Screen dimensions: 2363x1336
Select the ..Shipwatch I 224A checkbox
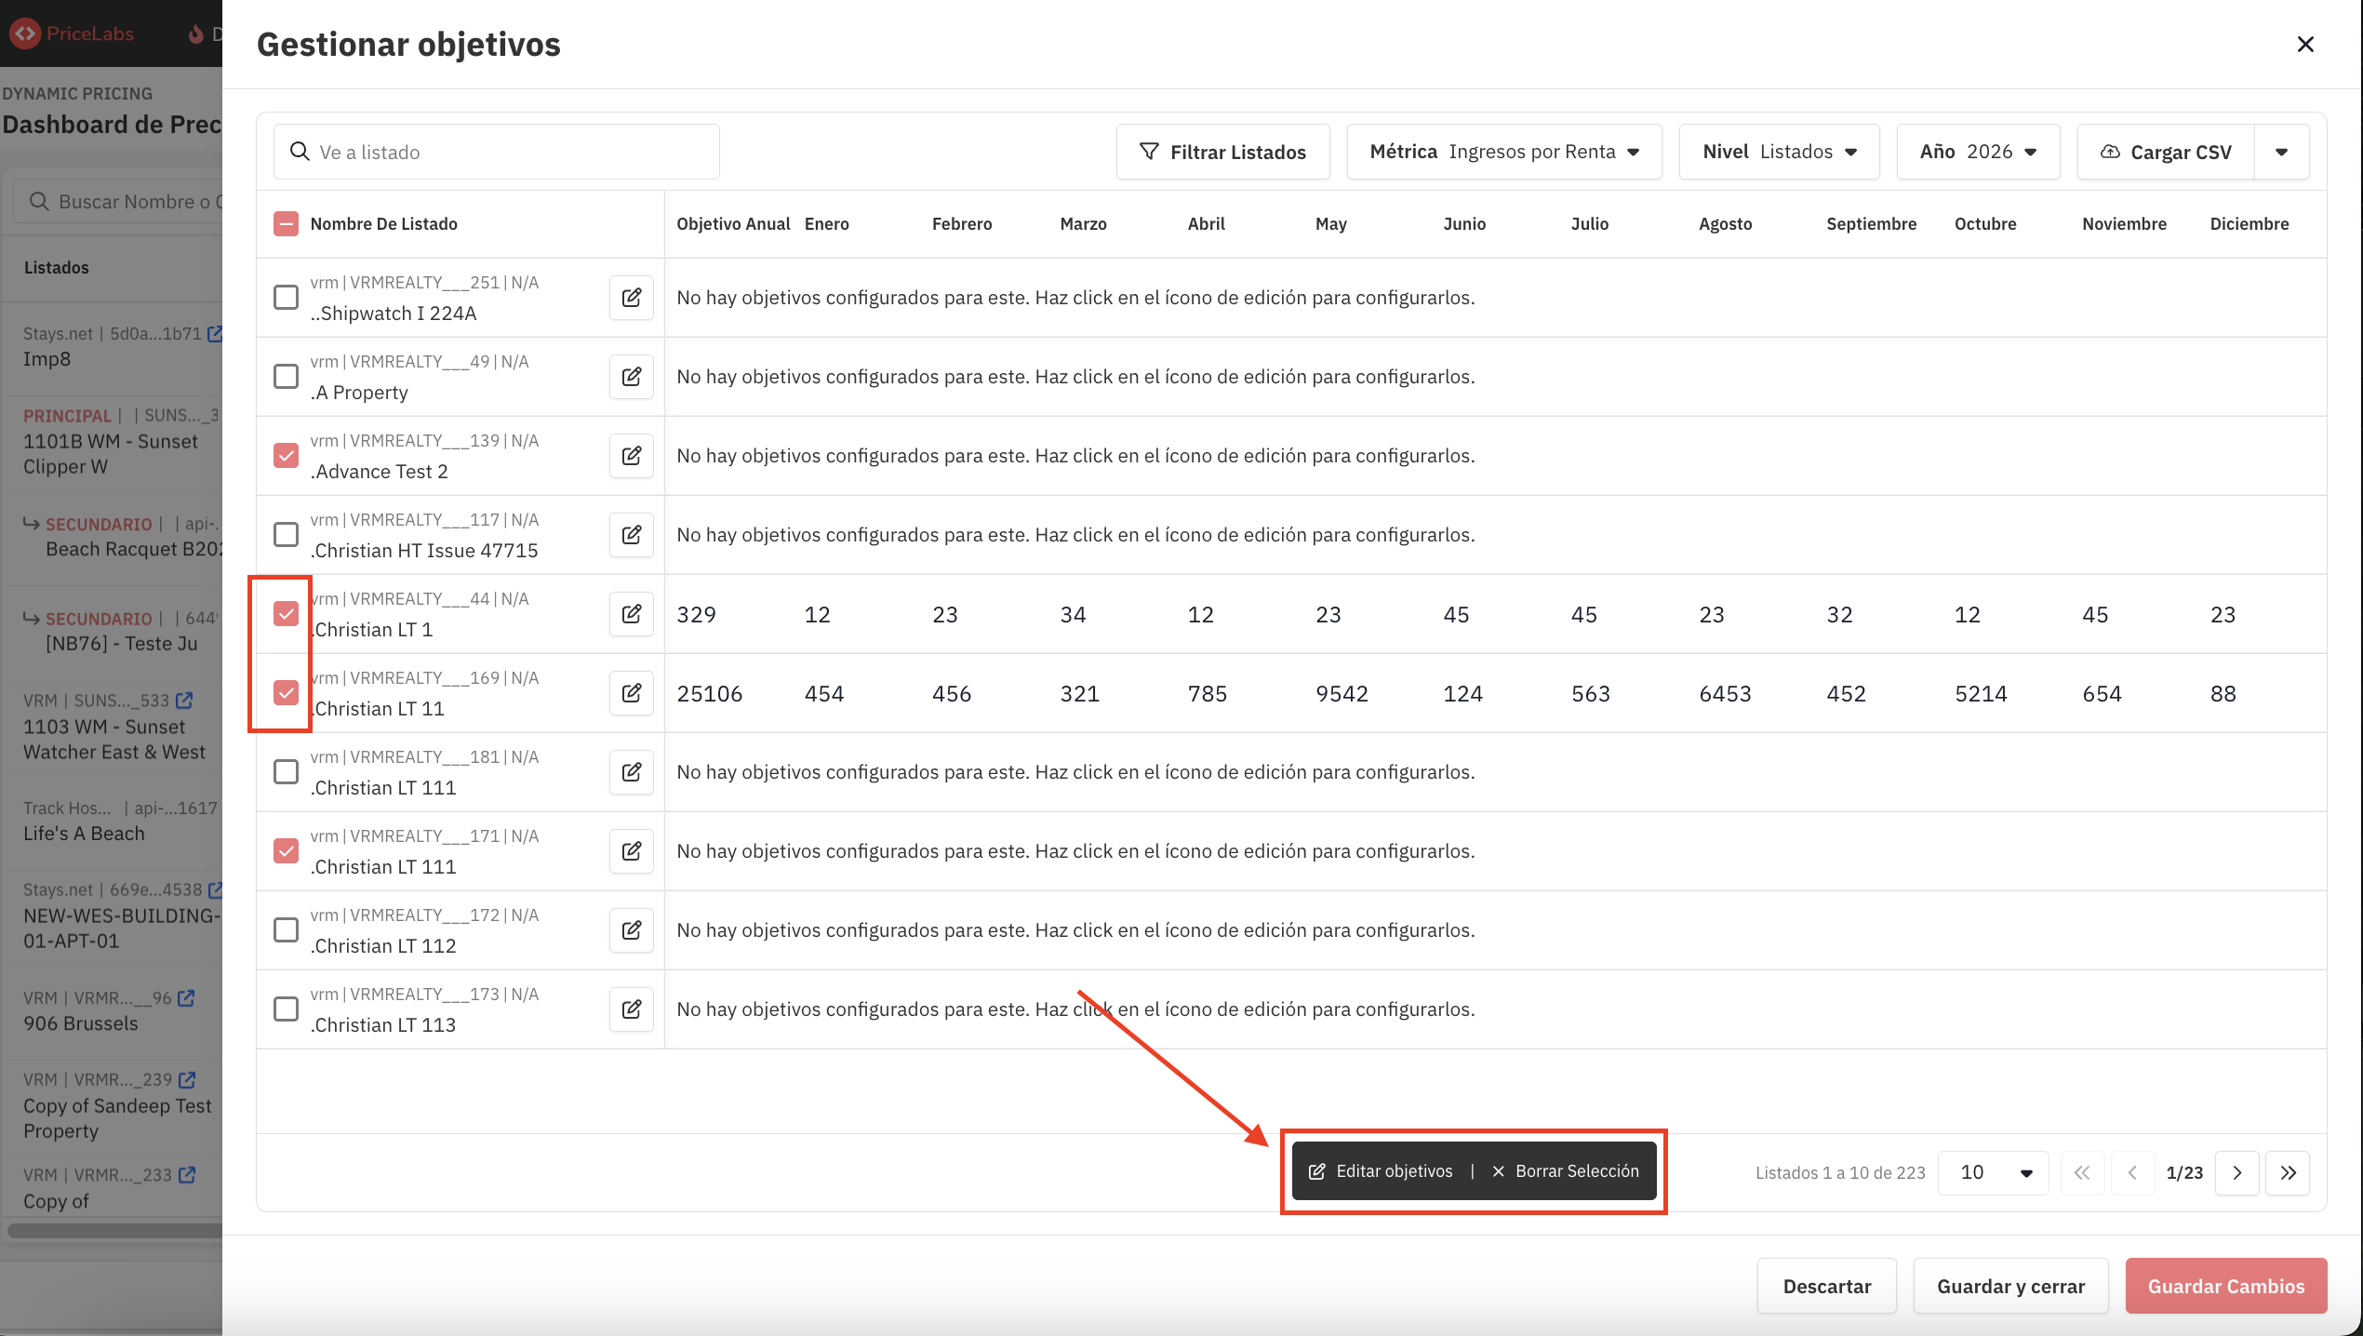(x=286, y=298)
